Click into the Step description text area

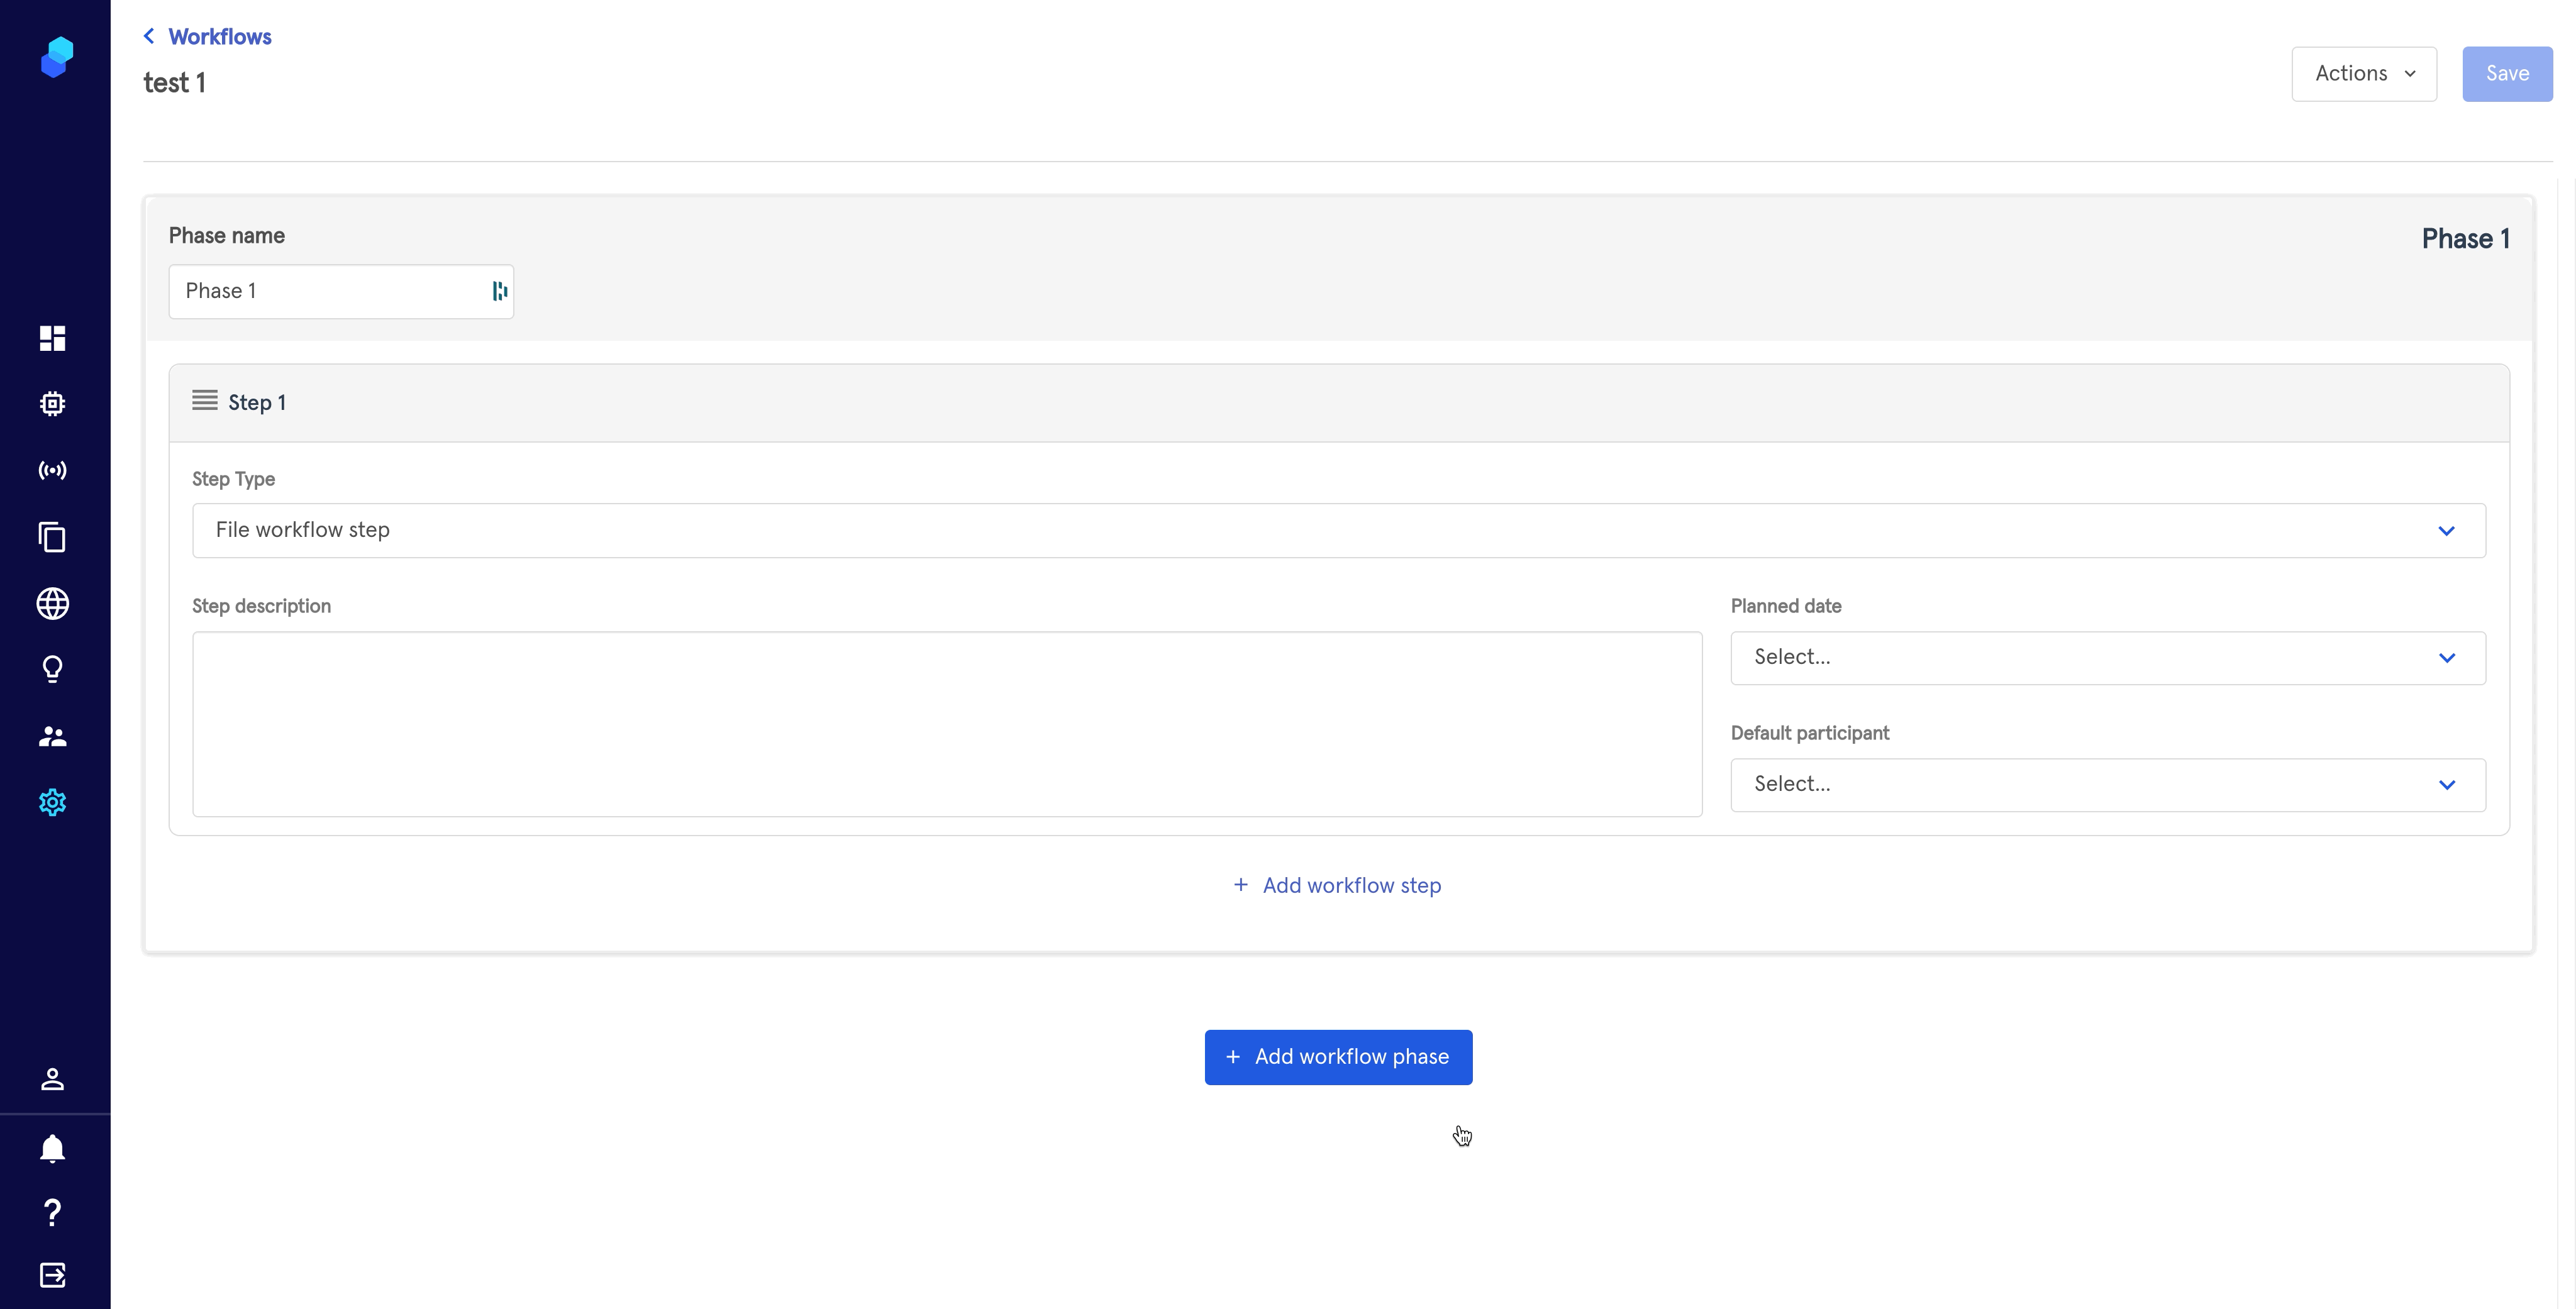pos(946,723)
